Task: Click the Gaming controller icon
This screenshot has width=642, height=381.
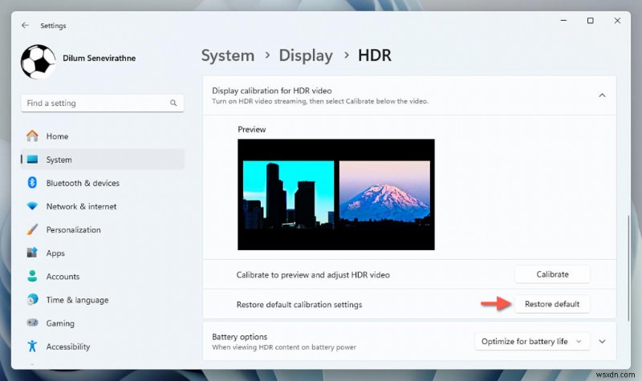Action: click(x=32, y=323)
